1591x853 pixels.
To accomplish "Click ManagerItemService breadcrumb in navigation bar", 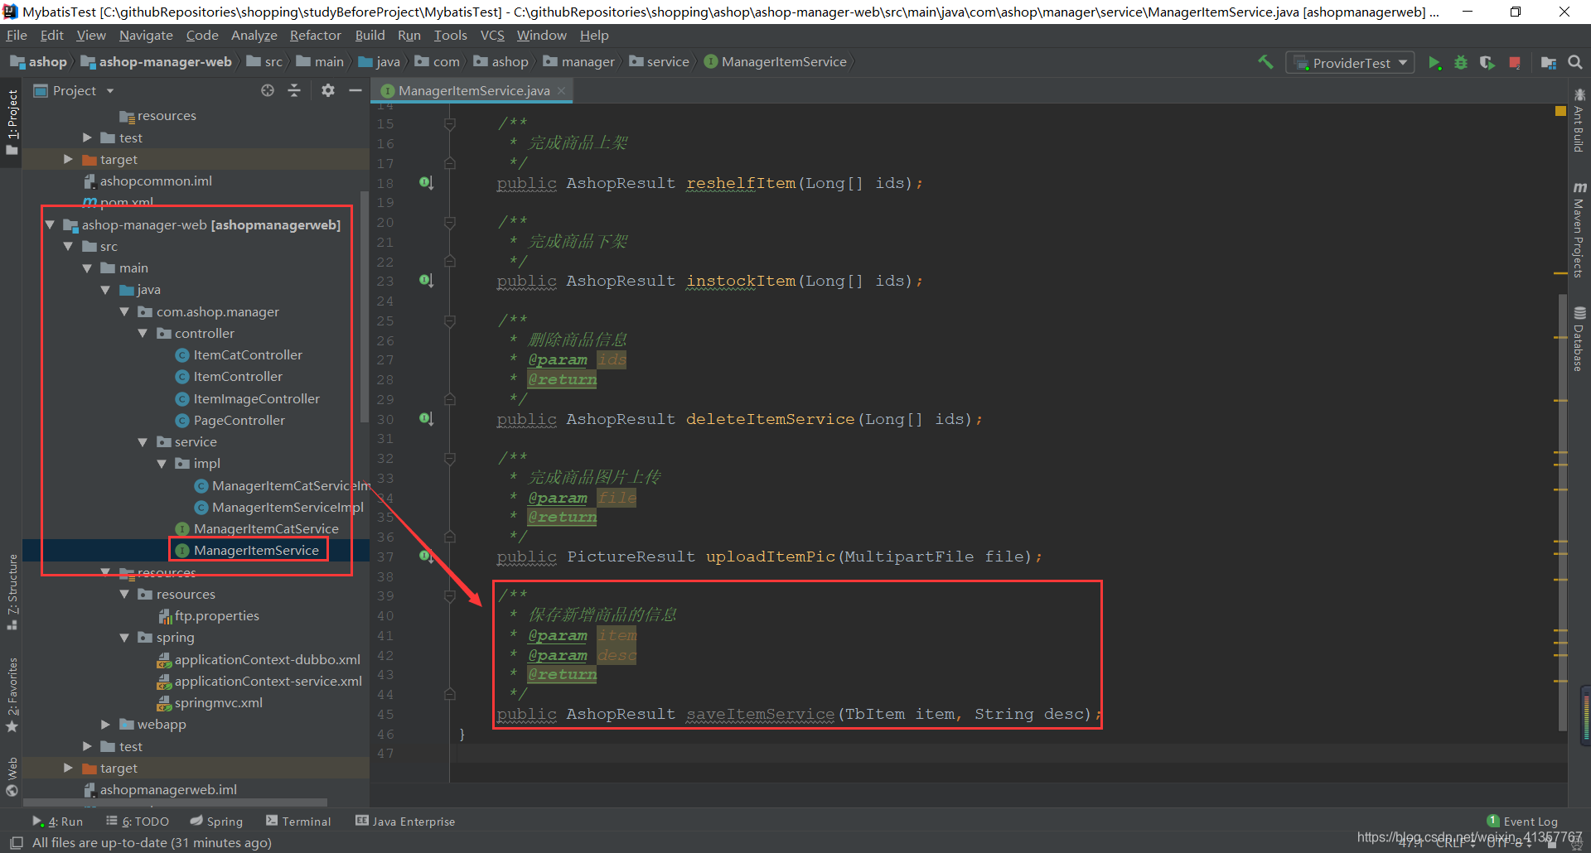I will (x=776, y=62).
